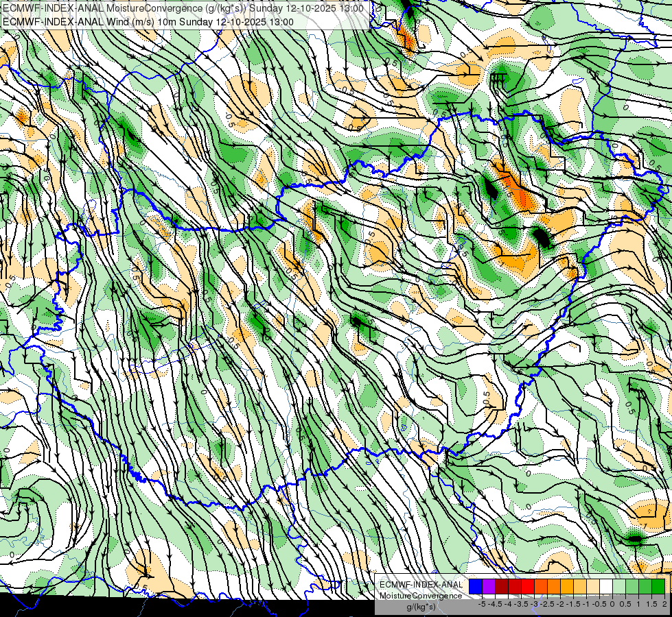Click the light green swatch starting at 0.5
672x617 pixels.
point(632,587)
